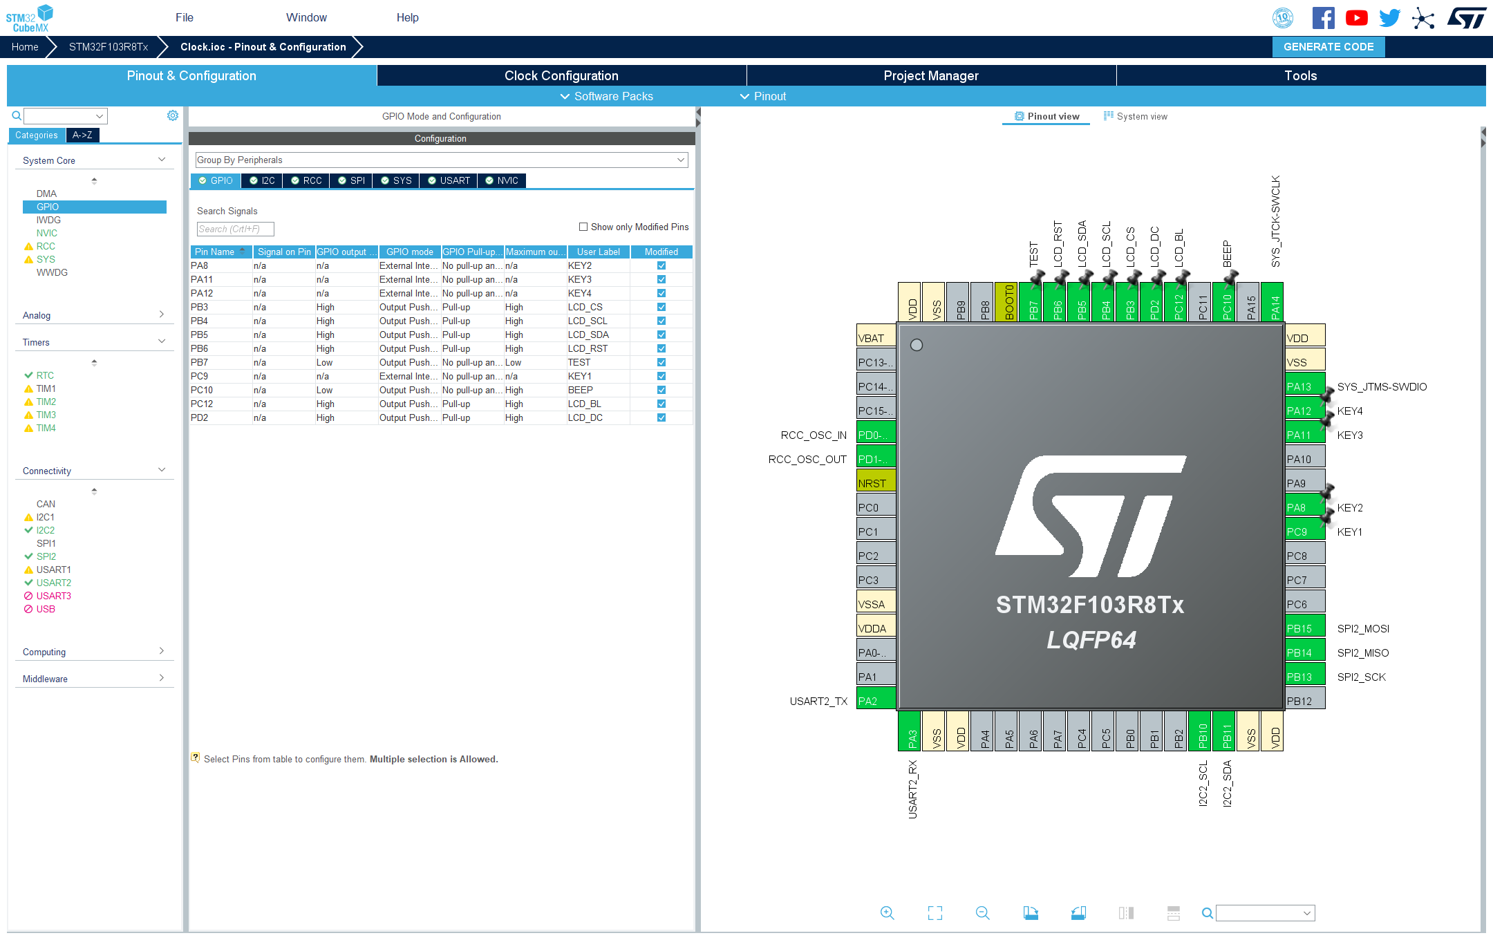Toggle Show only Modified Pins checkbox
Viewport: 1493px width, 940px height.
tap(583, 227)
